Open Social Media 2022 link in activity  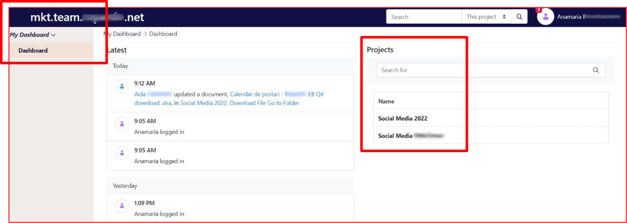[204, 103]
